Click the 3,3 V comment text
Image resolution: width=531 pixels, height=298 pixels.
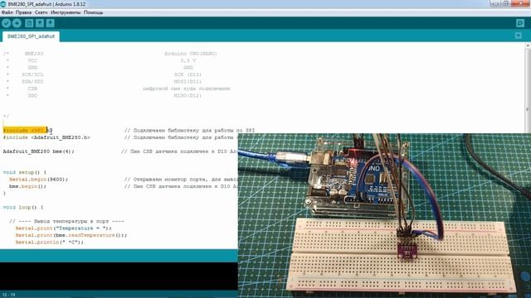[188, 60]
